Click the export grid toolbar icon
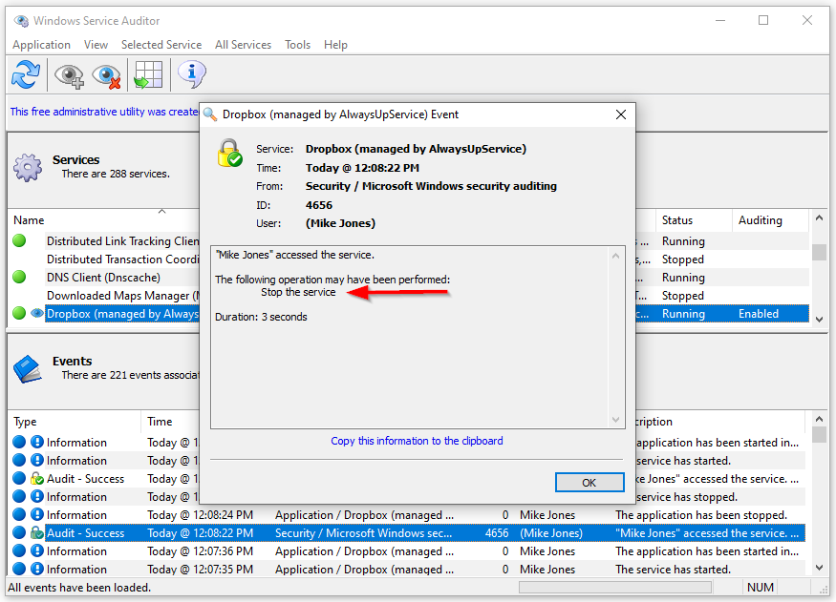836x602 pixels. click(148, 74)
